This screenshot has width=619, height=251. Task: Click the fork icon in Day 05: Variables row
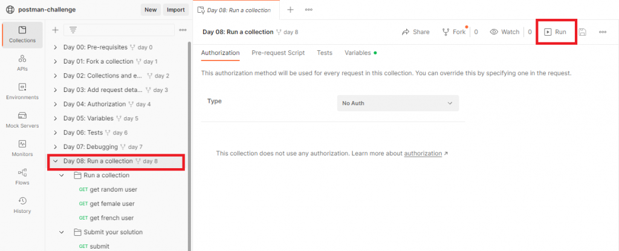[118, 118]
